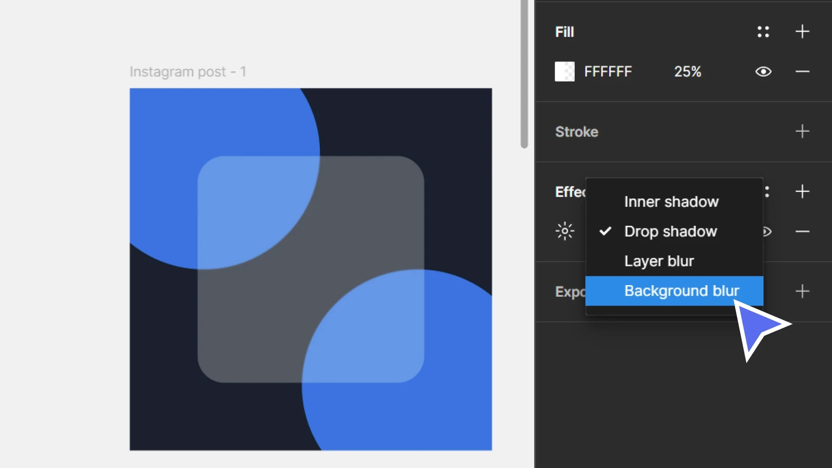Viewport: 832px width, 468px height.
Task: Open the white fill color swatch
Action: click(564, 71)
